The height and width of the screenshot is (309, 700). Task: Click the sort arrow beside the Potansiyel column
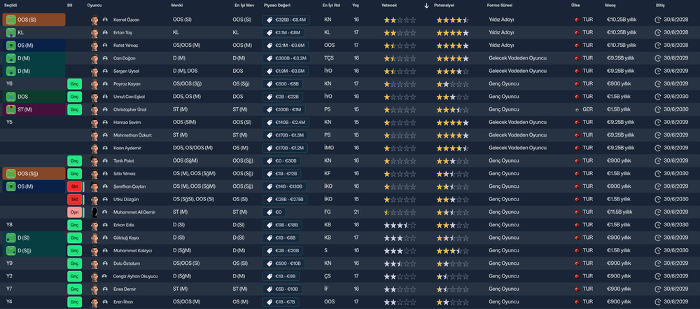tap(426, 6)
